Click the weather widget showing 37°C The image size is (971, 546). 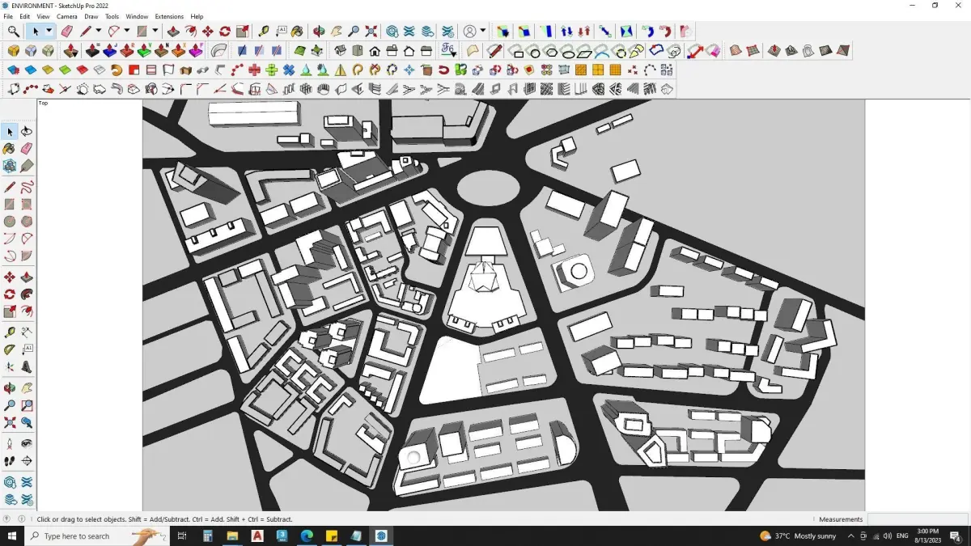(798, 535)
